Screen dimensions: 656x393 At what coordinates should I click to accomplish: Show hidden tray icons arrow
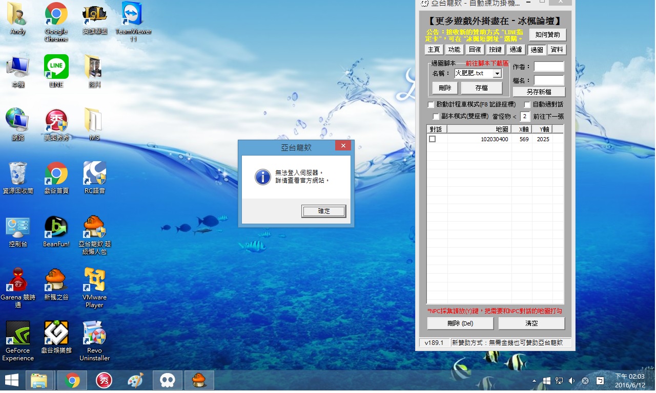point(535,381)
